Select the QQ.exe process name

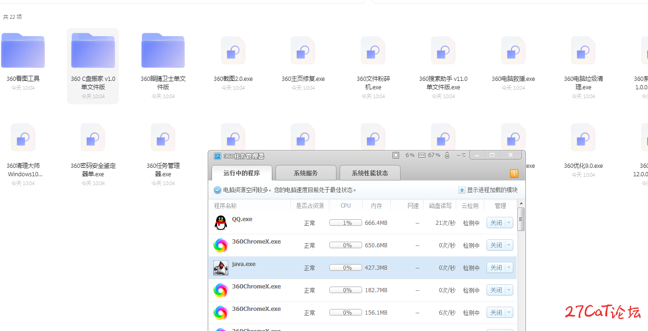tap(242, 219)
